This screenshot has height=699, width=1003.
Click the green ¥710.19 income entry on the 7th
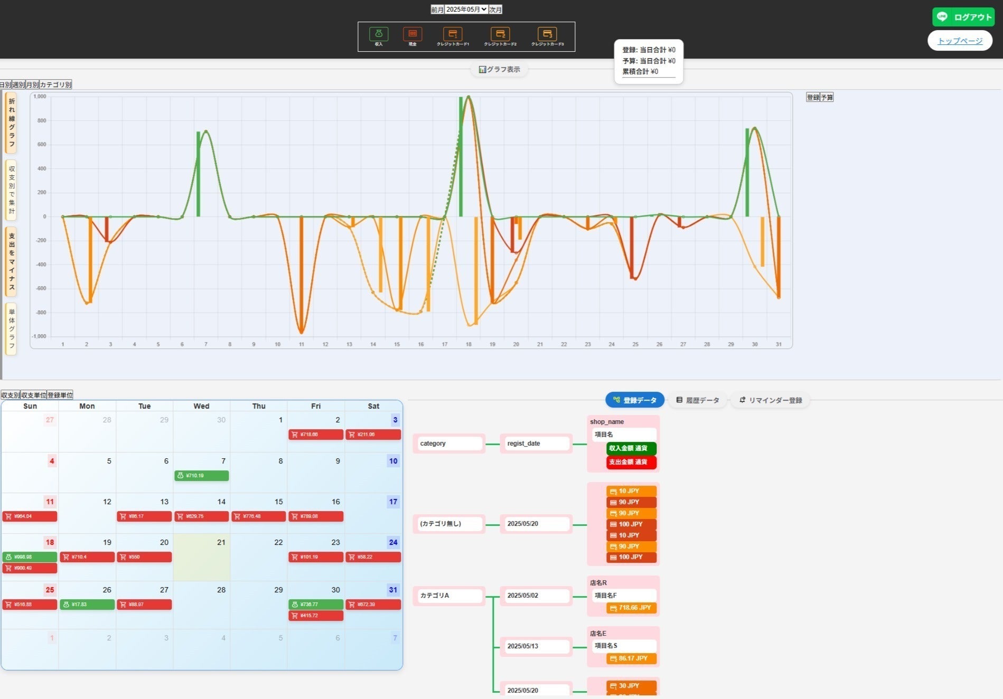point(201,476)
